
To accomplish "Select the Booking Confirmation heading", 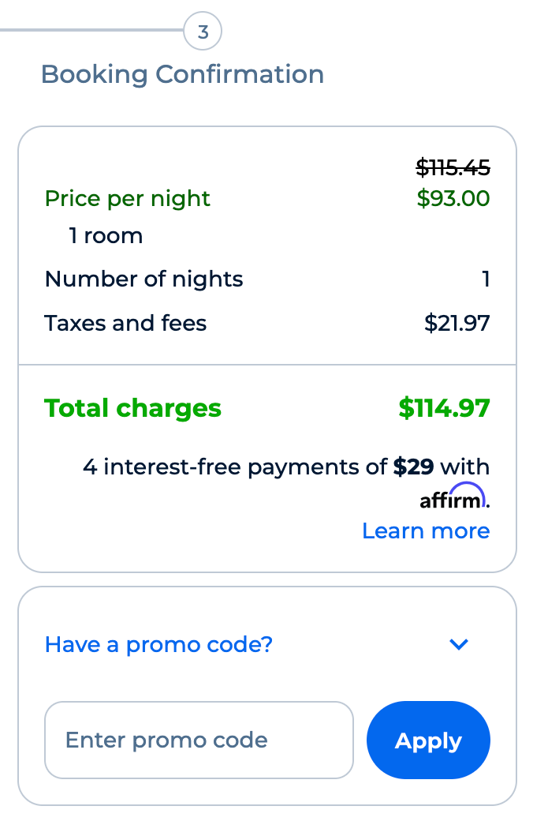I will click(x=183, y=74).
